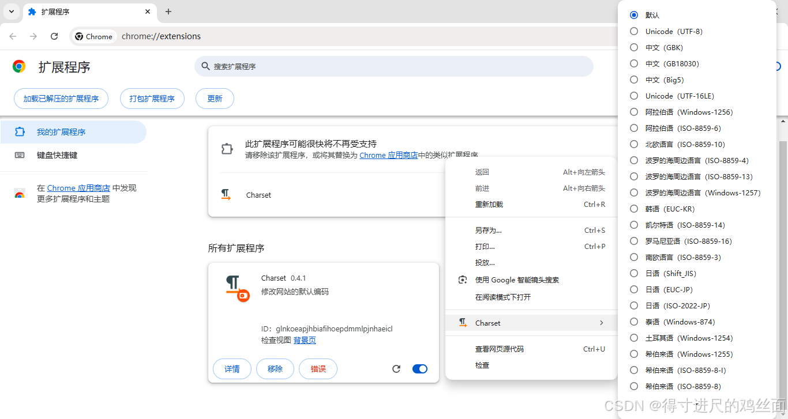This screenshot has height=419, width=788.
Task: Select Unicode (UTF-16LE) radio
Action: 634,96
